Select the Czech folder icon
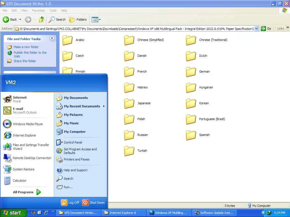 (67, 56)
